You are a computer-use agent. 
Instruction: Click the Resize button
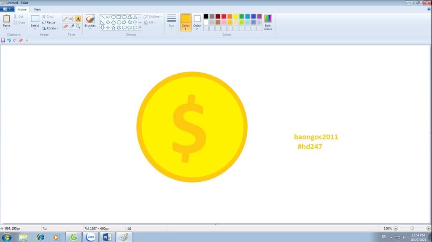pos(49,22)
